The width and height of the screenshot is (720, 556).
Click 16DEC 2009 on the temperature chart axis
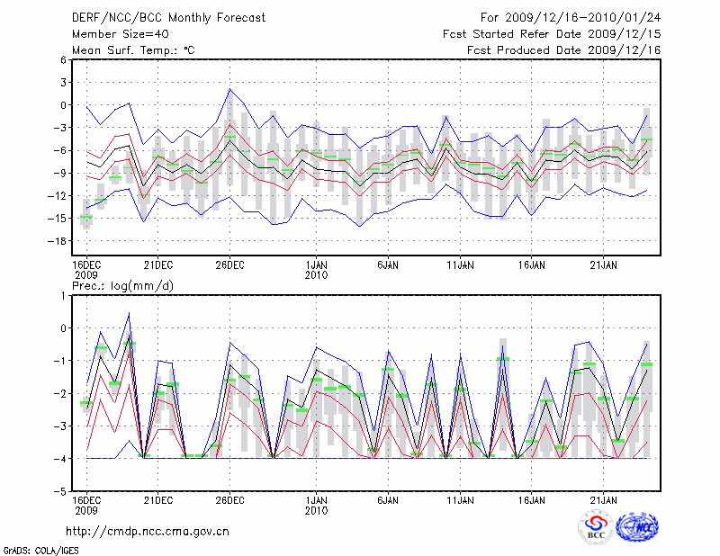point(86,270)
